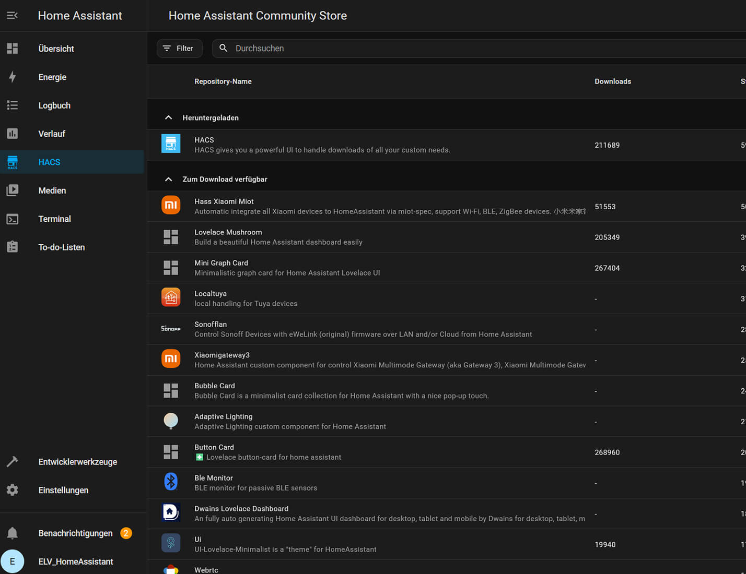Click the Benachrichtigungen bell icon
The height and width of the screenshot is (574, 746).
pos(13,533)
